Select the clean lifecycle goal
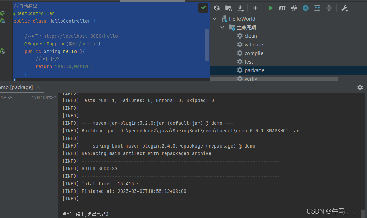367x218 pixels. coord(251,36)
